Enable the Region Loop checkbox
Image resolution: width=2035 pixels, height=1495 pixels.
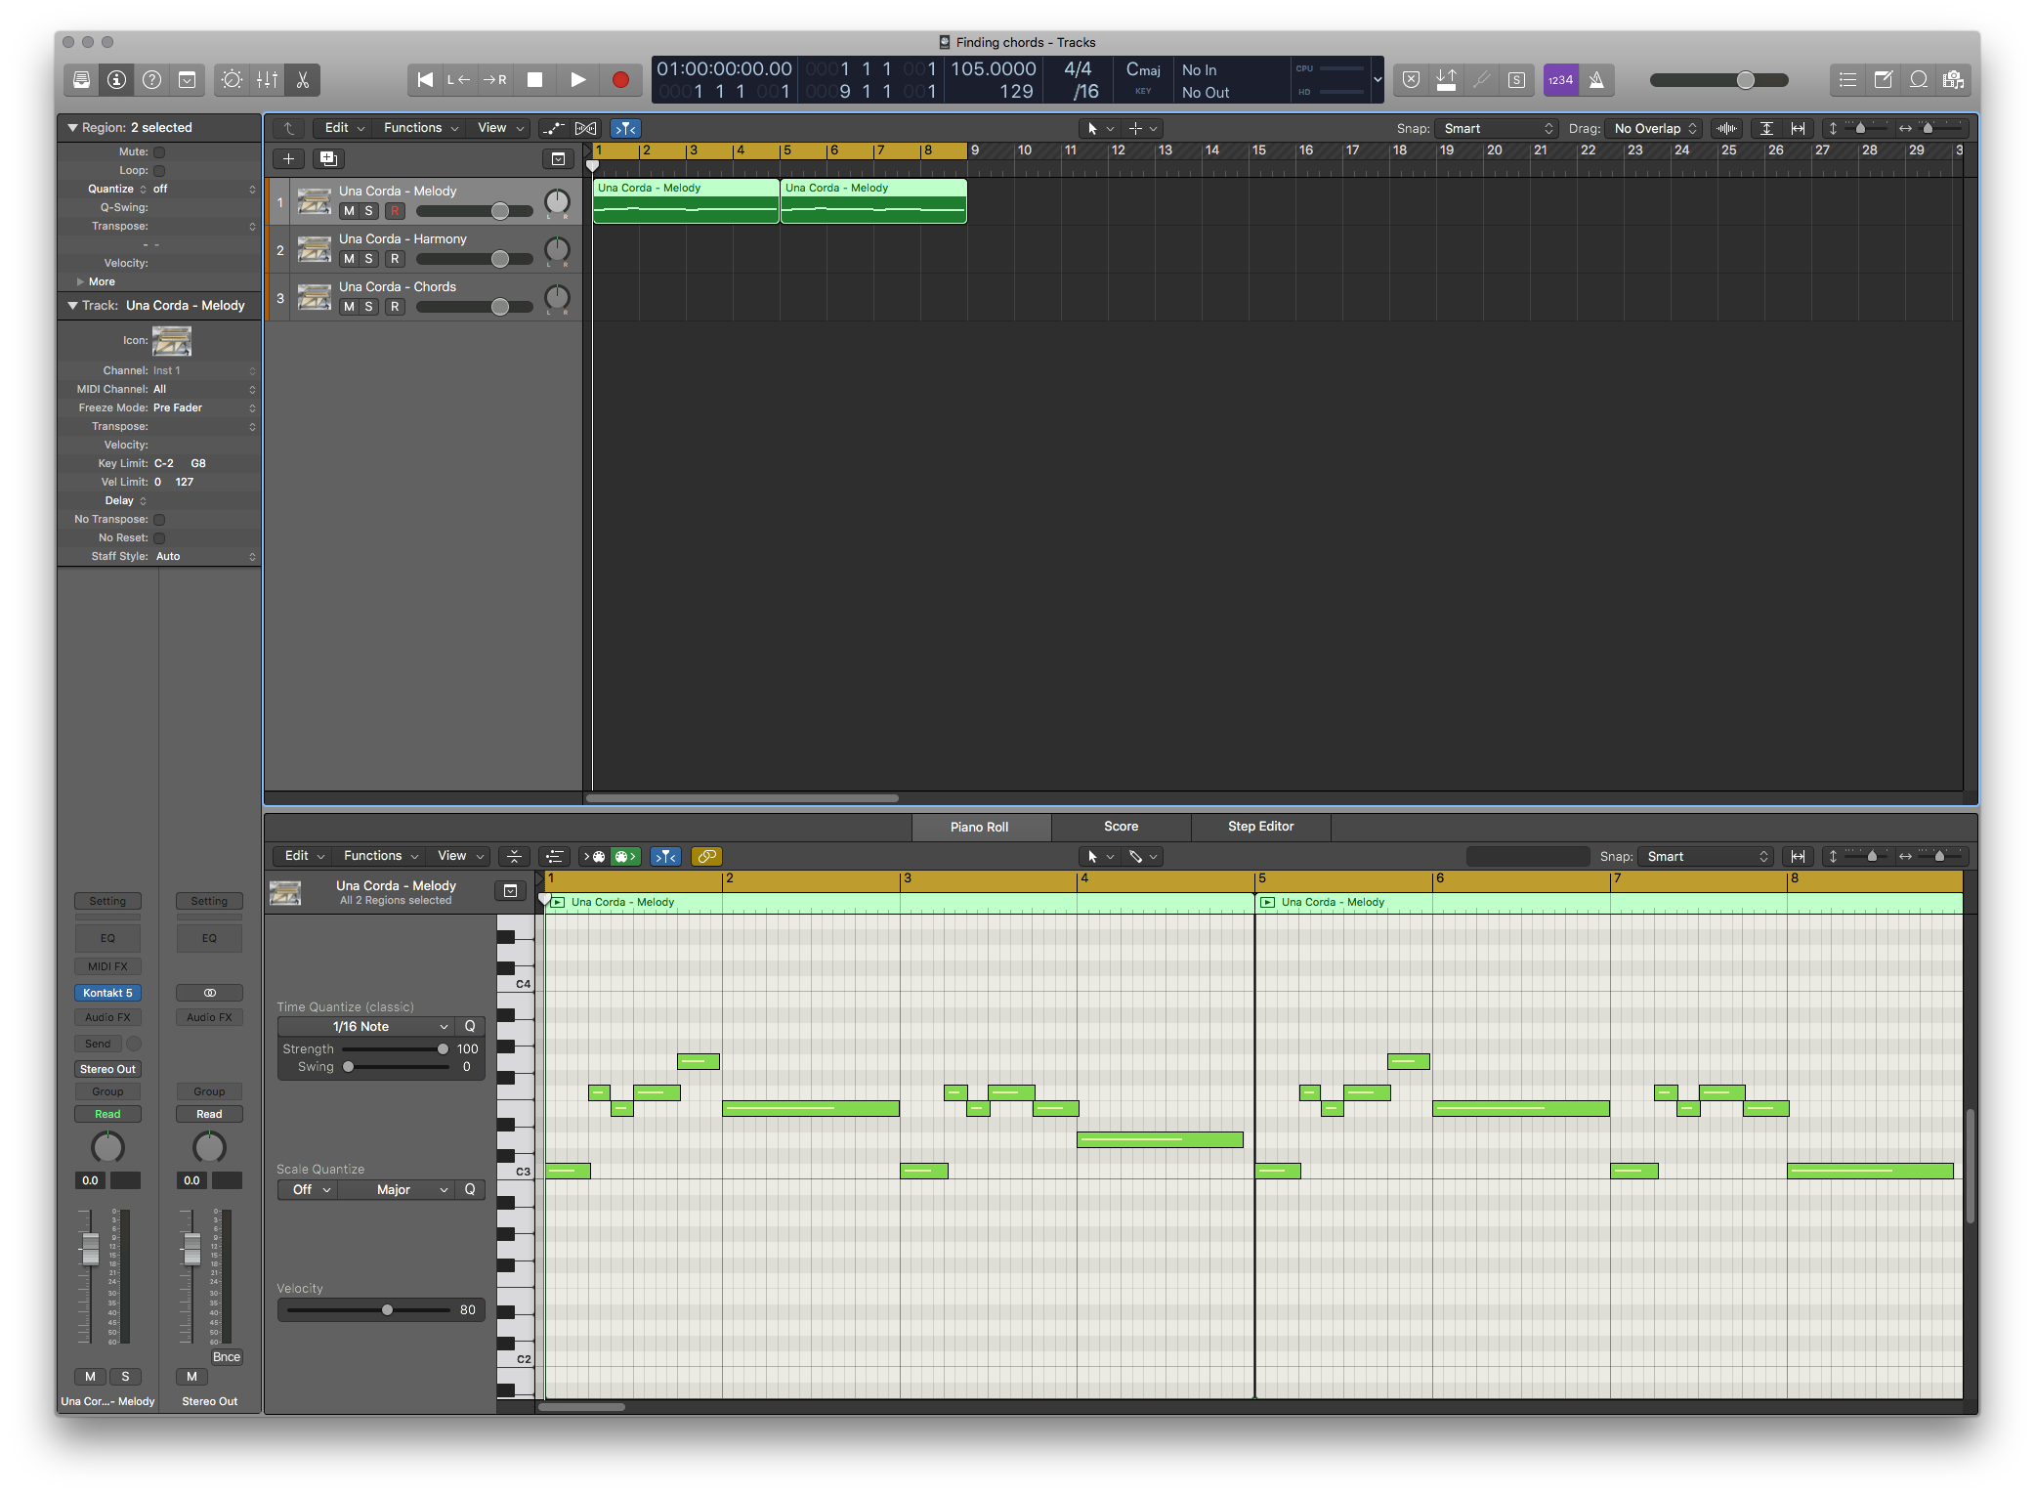tap(159, 170)
